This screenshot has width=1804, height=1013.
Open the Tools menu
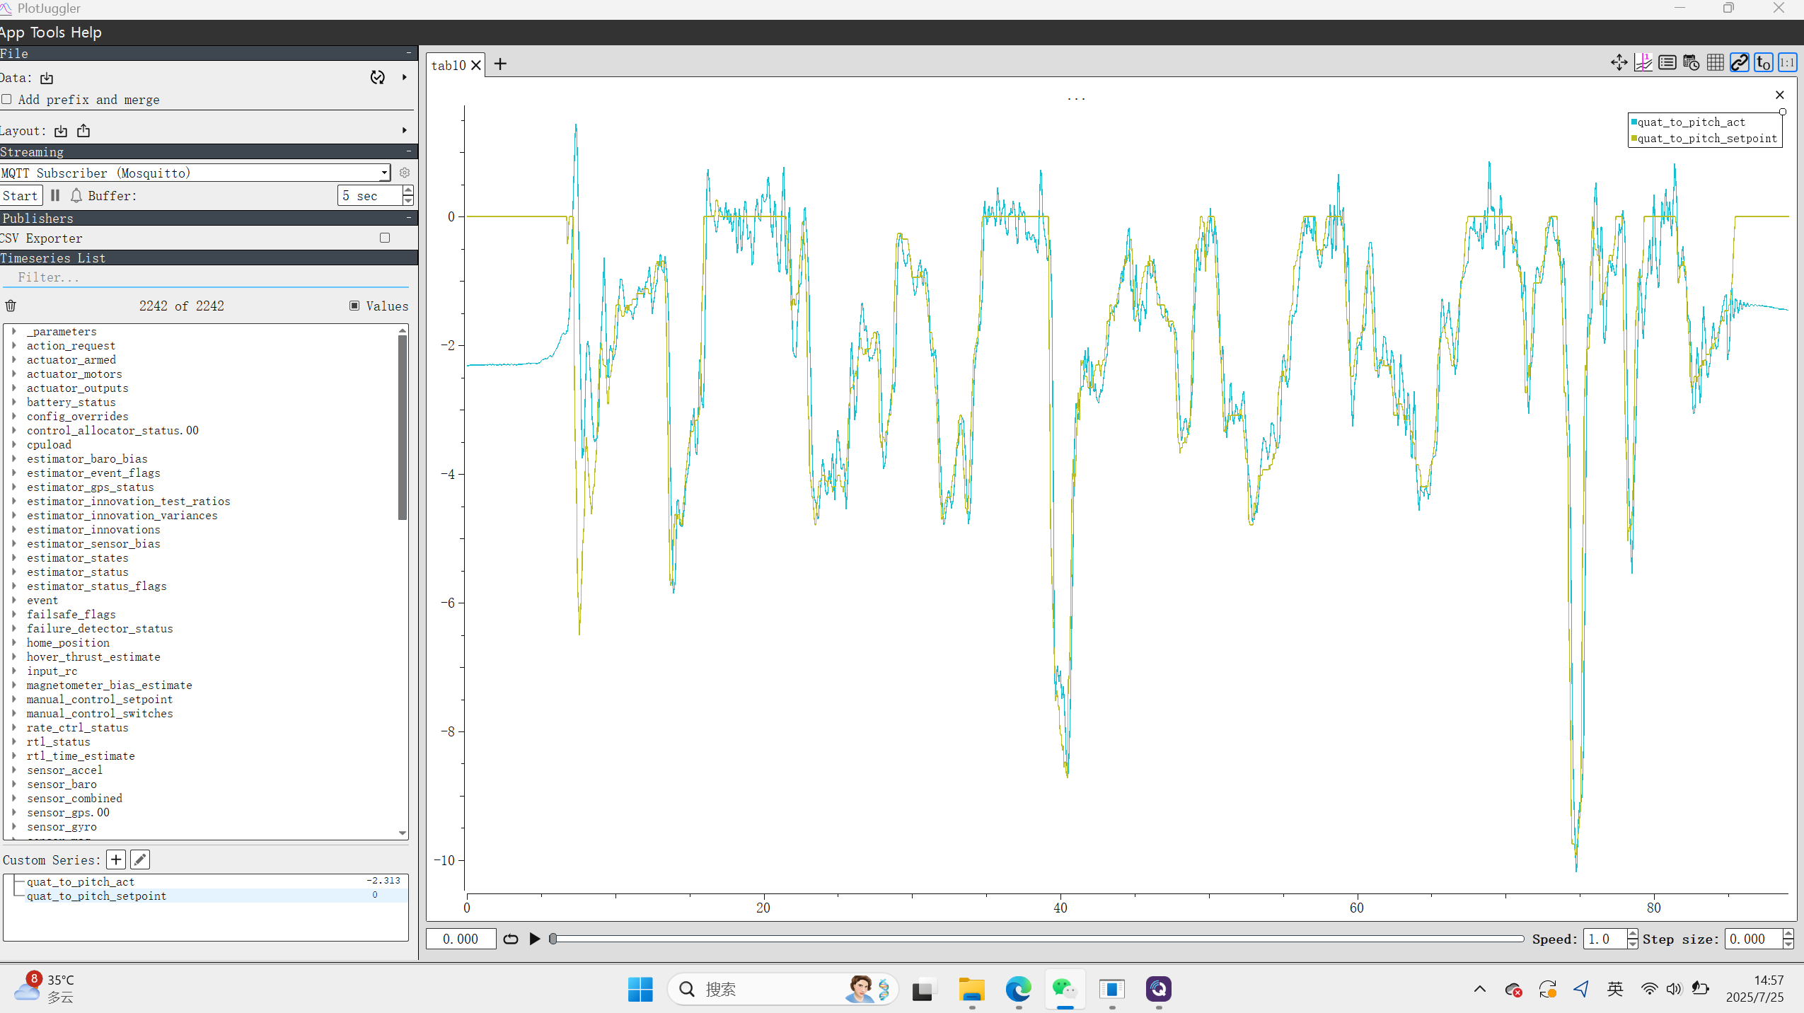(47, 32)
